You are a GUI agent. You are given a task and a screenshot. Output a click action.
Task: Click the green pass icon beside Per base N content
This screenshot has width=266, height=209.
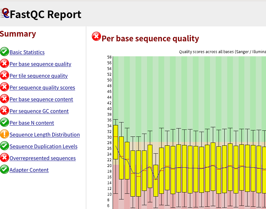point(4,122)
